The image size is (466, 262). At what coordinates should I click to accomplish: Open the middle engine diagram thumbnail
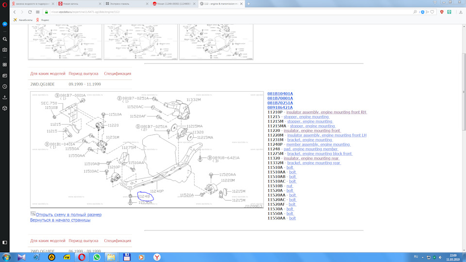pyautogui.click(x=140, y=43)
